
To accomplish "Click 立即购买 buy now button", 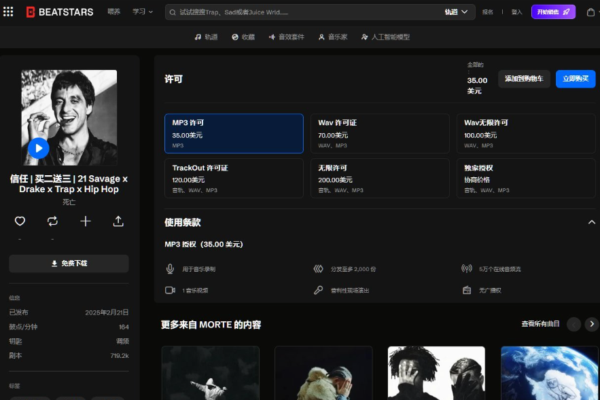I will tap(576, 79).
